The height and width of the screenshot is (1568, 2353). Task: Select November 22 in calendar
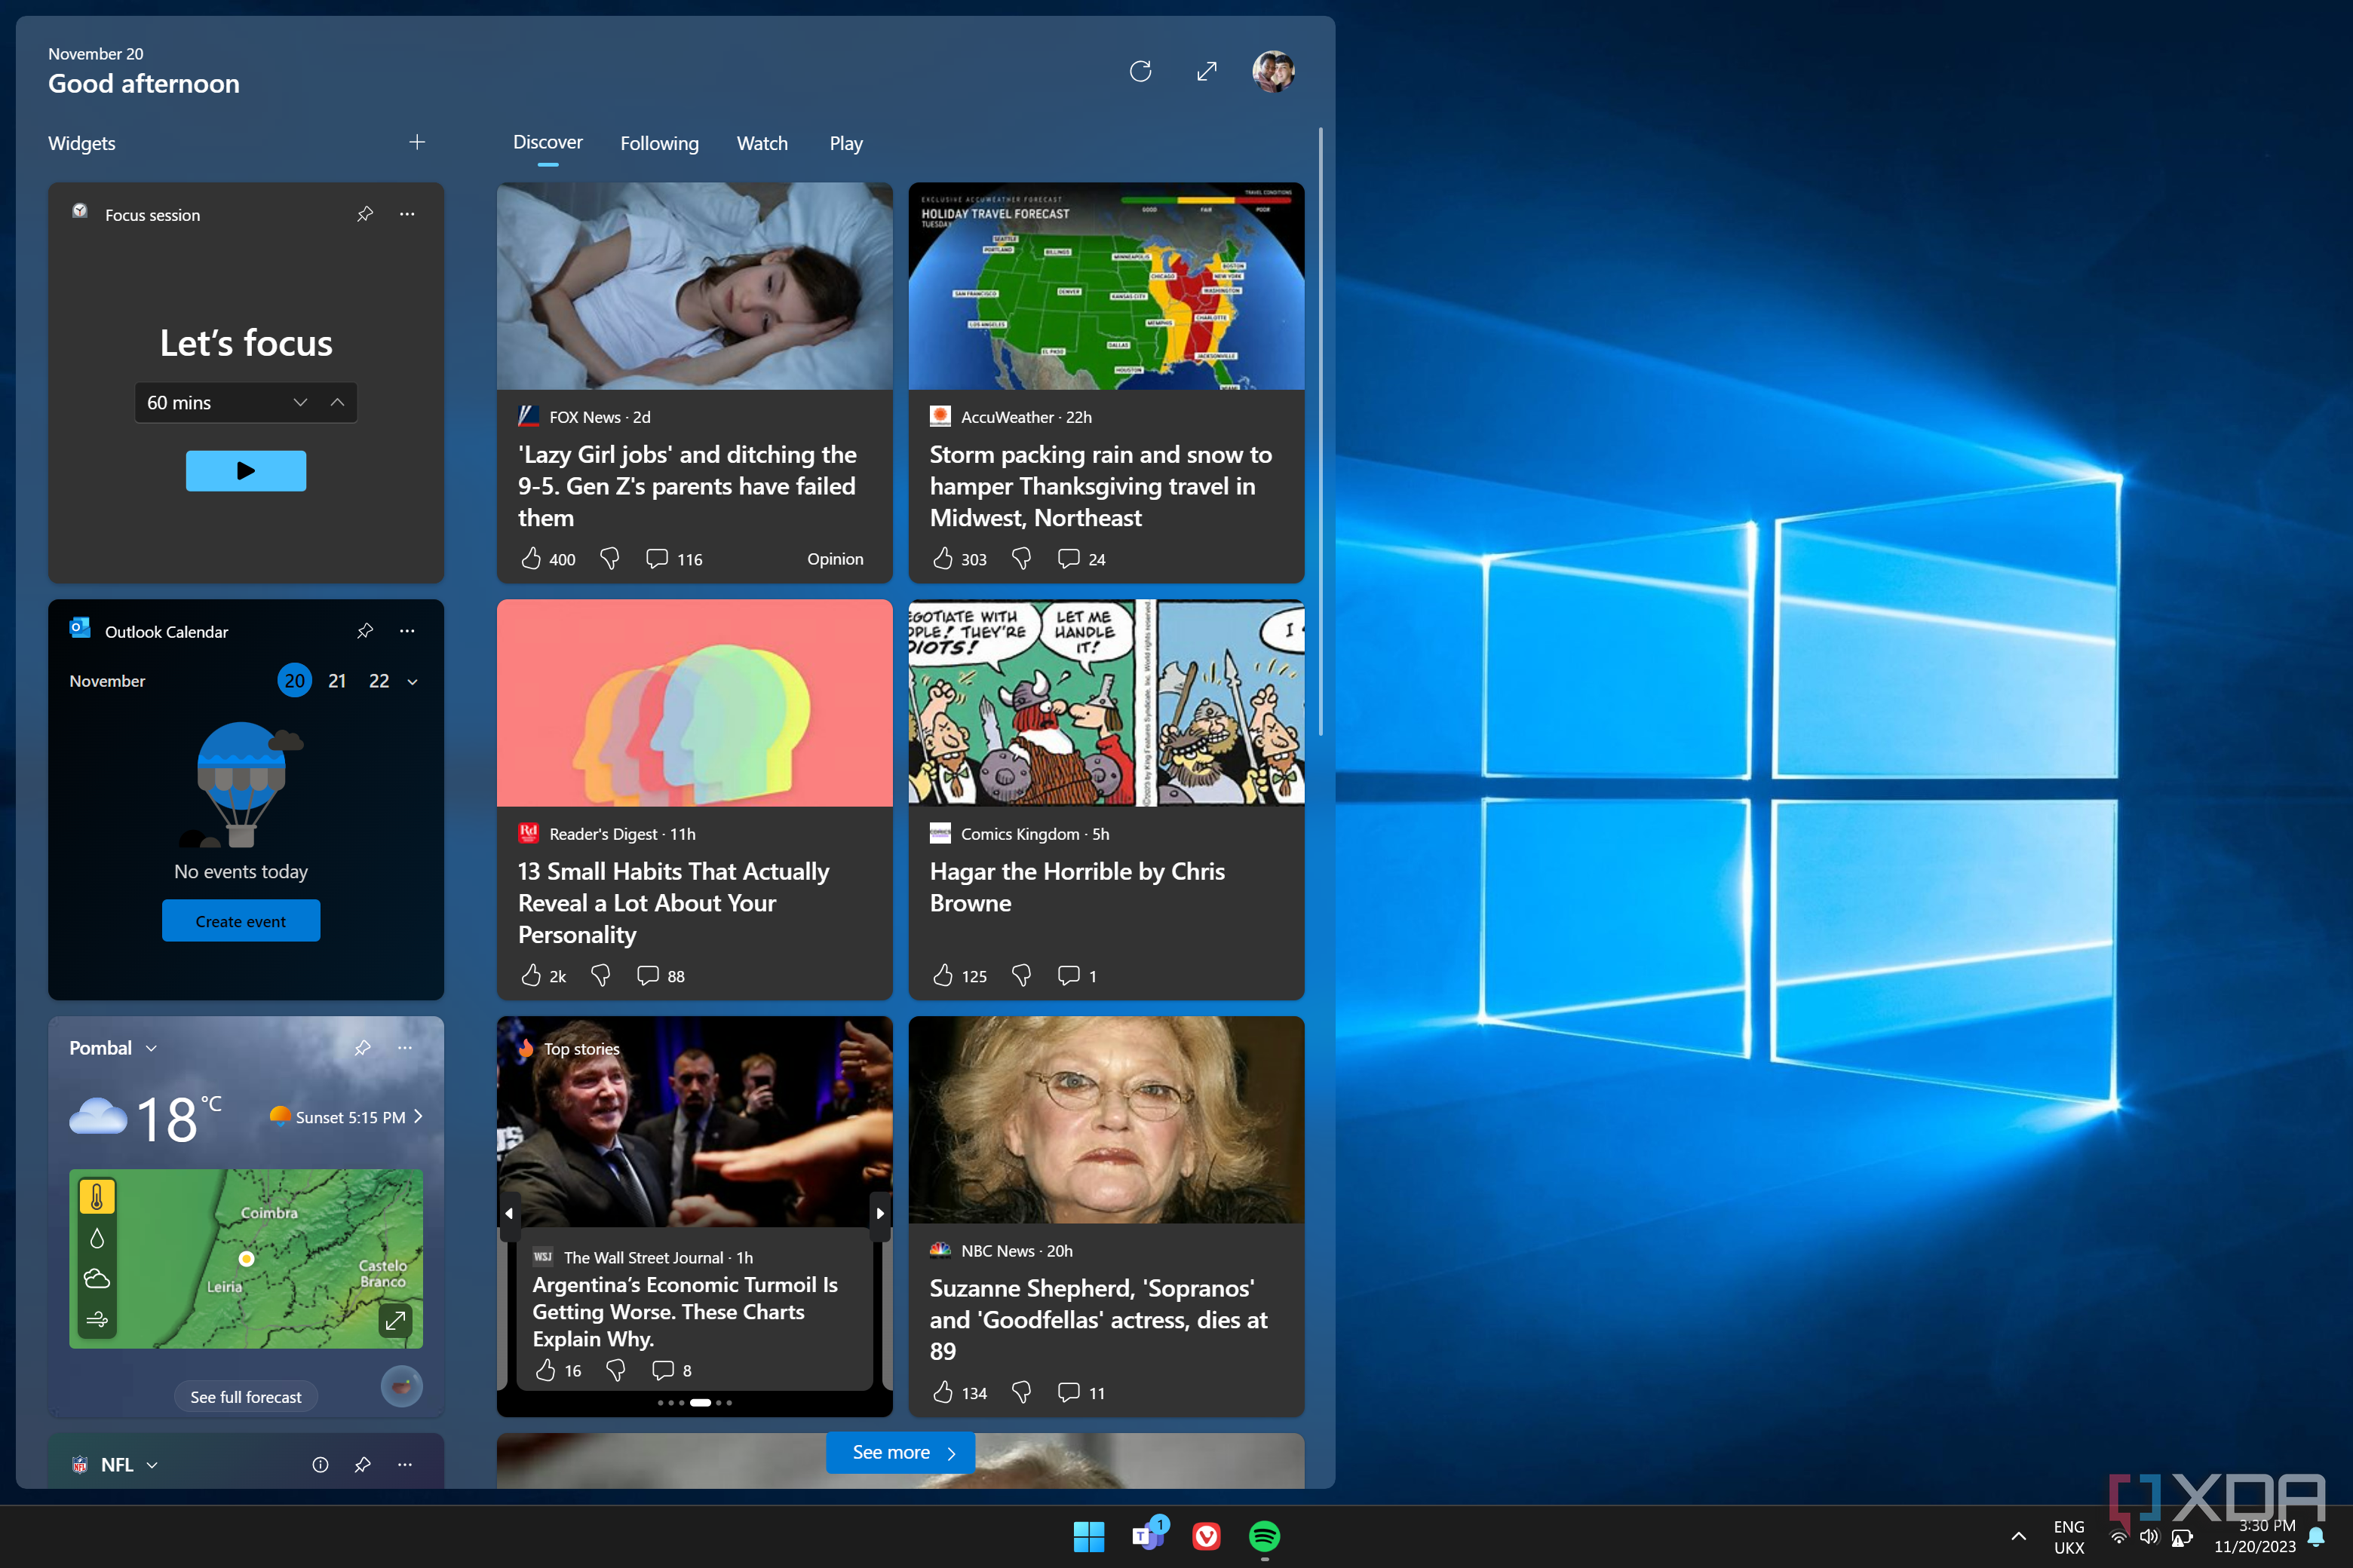[x=378, y=681]
